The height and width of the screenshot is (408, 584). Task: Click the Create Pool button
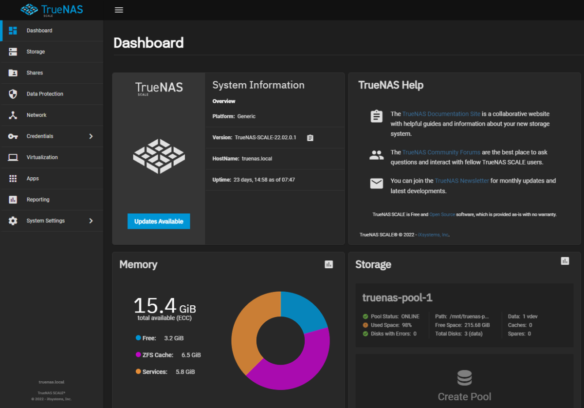(464, 396)
